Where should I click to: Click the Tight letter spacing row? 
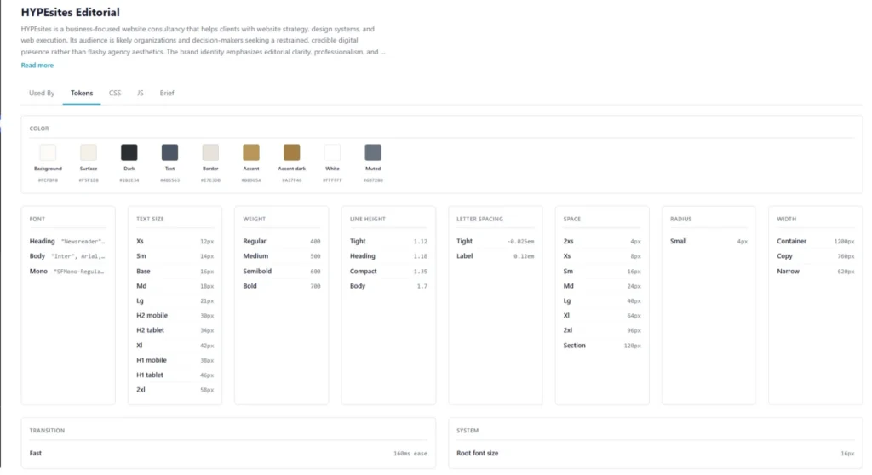(495, 242)
